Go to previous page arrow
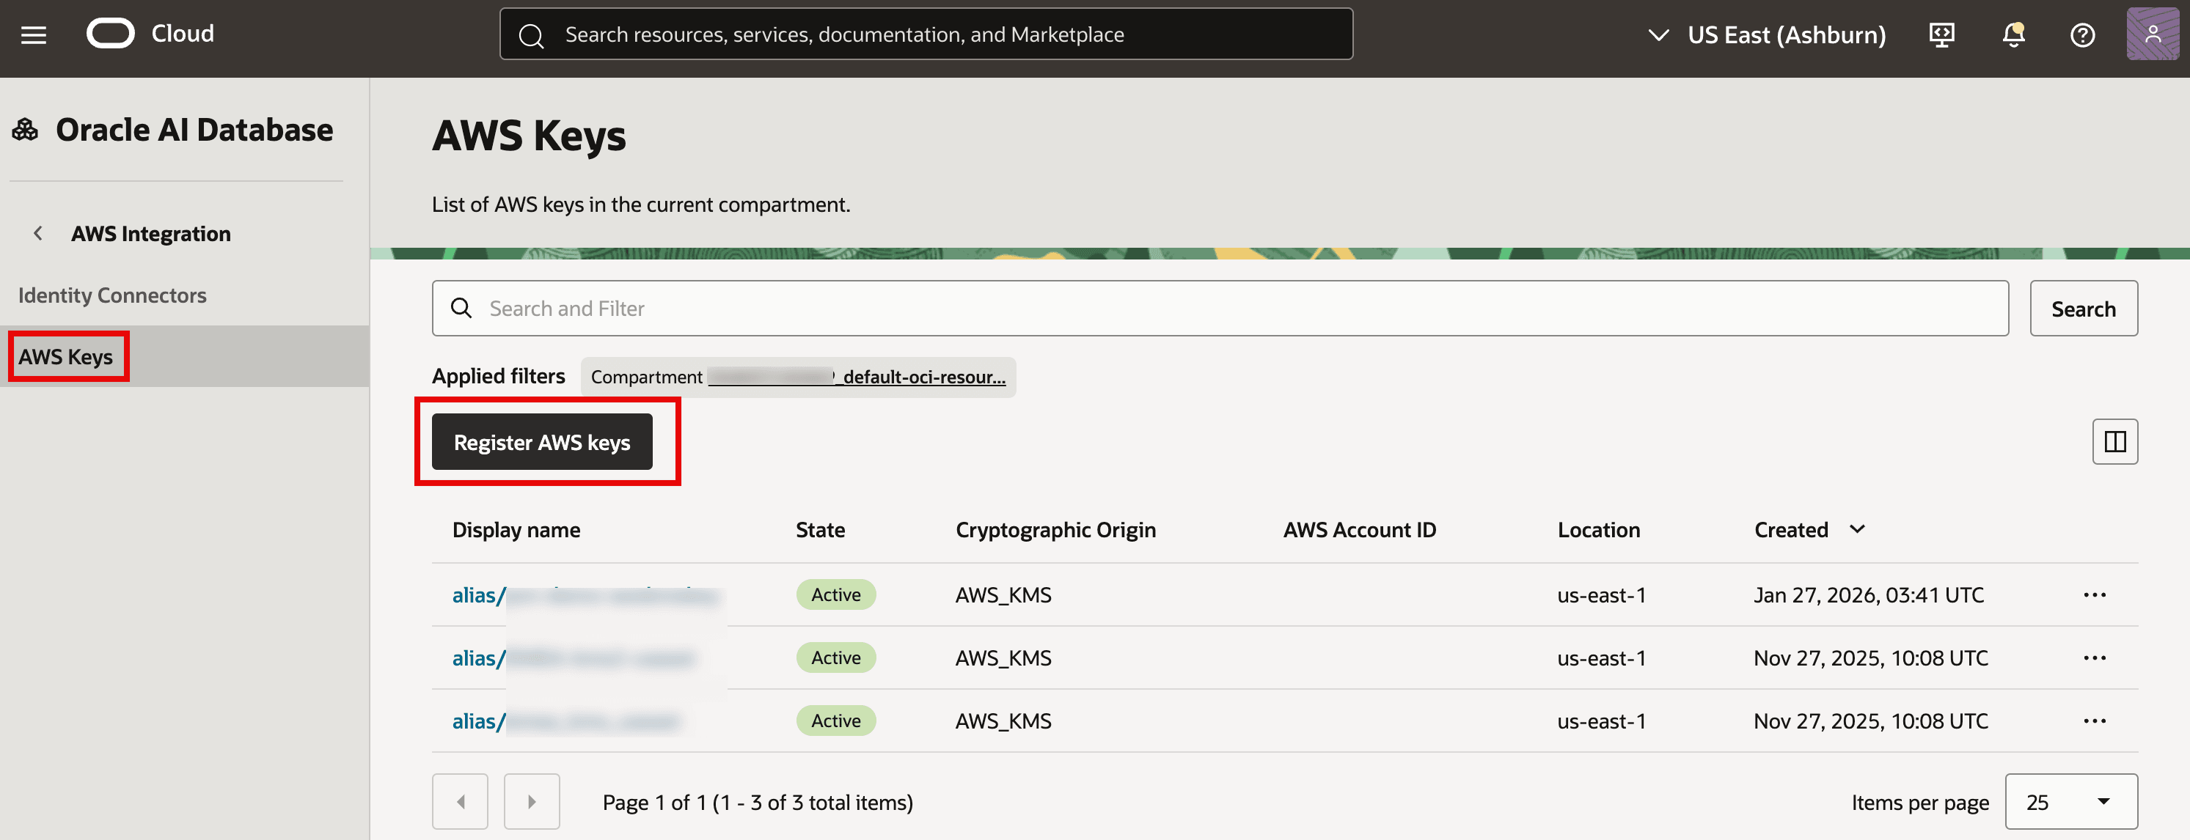This screenshot has width=2190, height=840. click(460, 801)
